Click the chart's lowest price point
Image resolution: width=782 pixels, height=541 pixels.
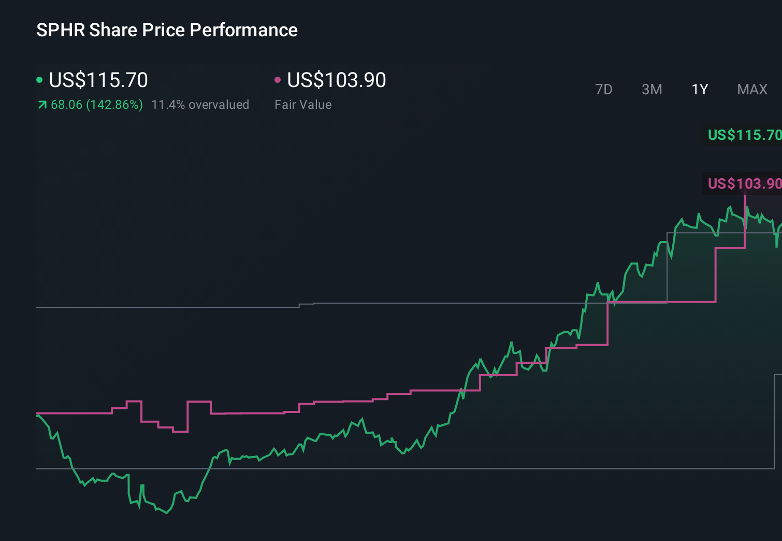coord(166,514)
